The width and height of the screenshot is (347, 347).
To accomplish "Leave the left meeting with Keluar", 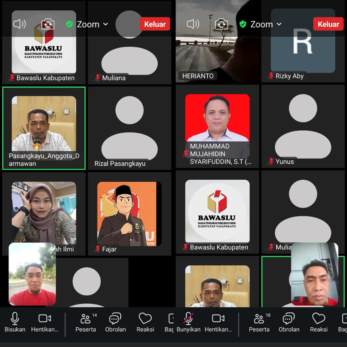I will [x=155, y=24].
